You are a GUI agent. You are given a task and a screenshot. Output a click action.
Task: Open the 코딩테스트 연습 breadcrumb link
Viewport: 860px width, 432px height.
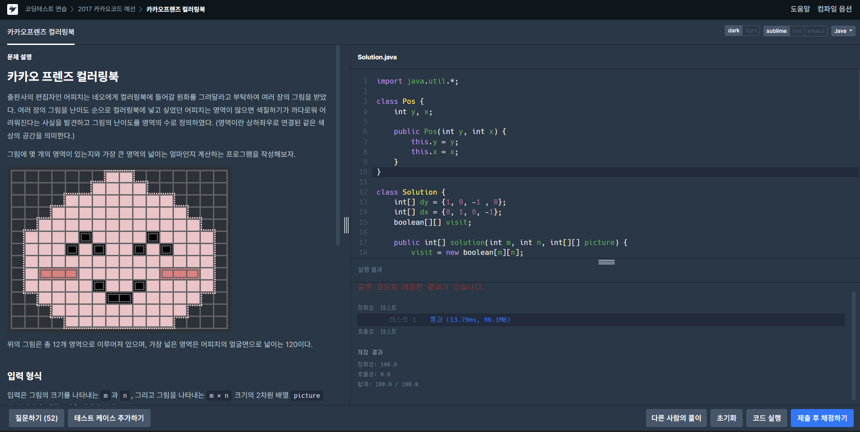tap(46, 9)
